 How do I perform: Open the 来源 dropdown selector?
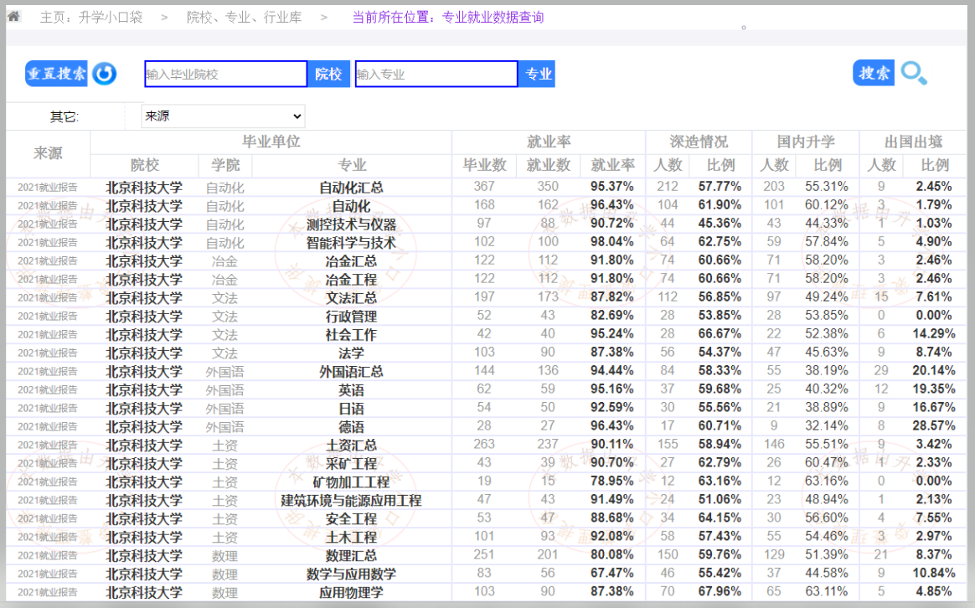tap(223, 116)
